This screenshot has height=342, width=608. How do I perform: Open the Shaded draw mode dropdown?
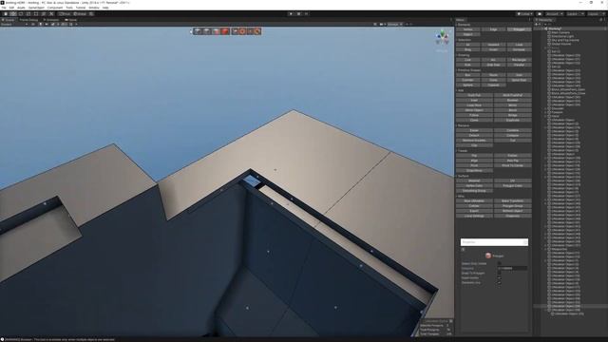point(14,24)
